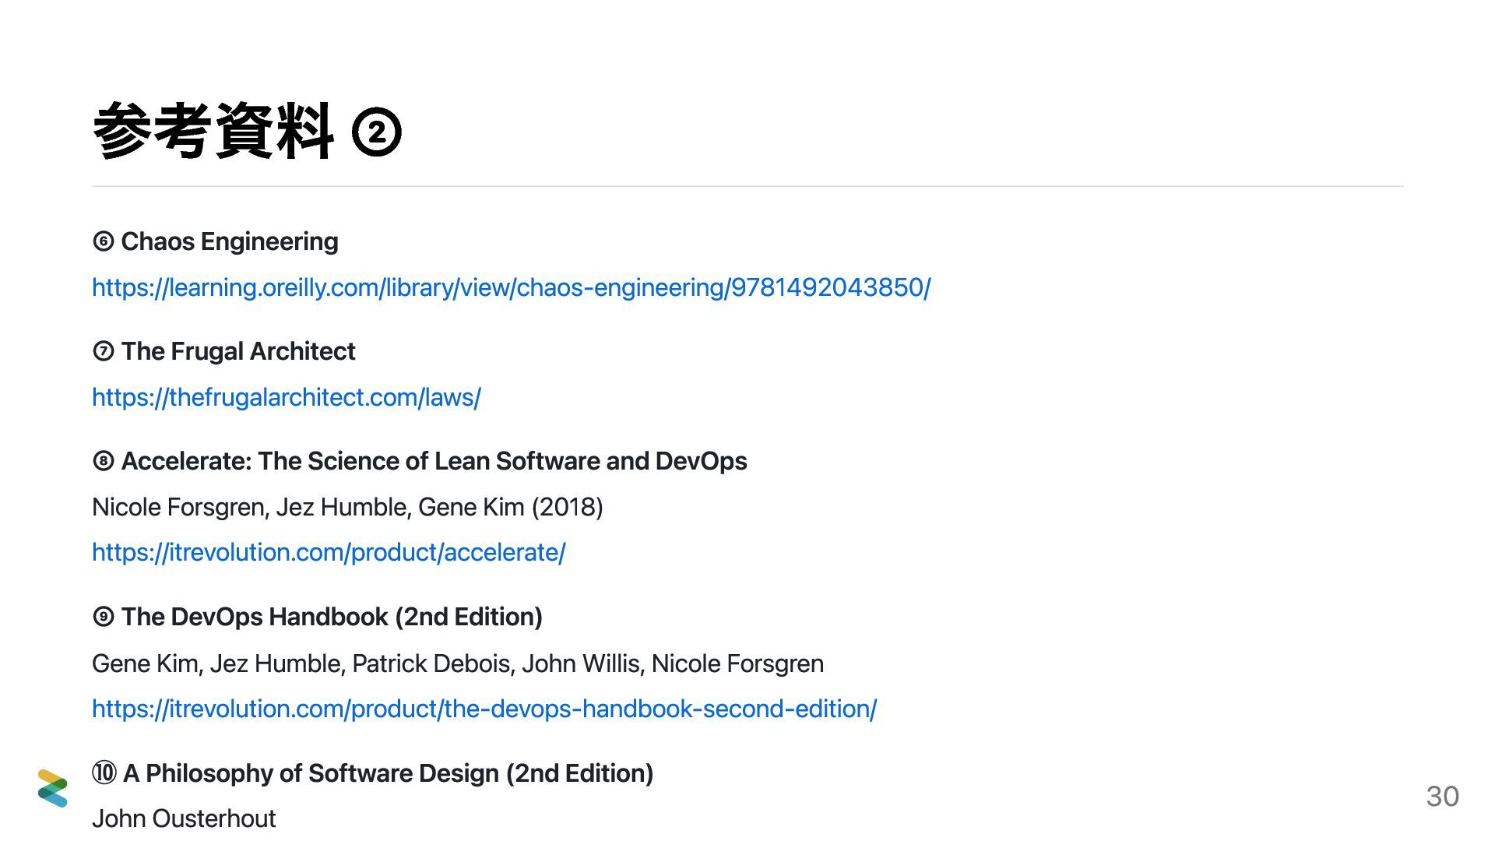Click The DevOps Handbook (2nd Edition) heading
1495x841 pixels.
point(332,617)
